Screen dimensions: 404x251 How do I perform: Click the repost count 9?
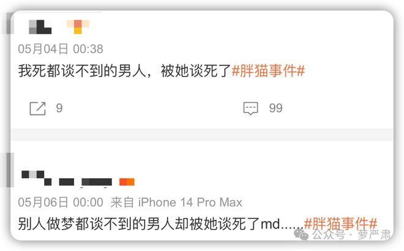click(59, 108)
